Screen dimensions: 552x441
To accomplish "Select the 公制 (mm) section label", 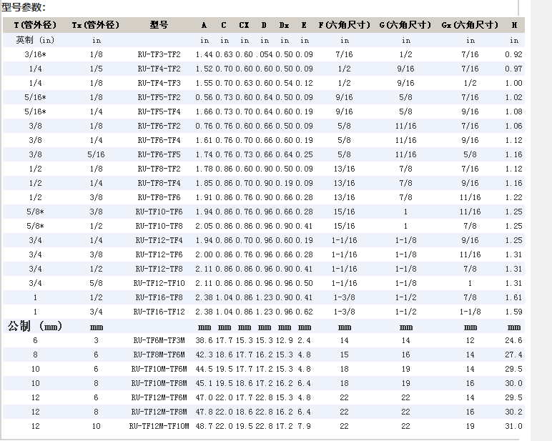I will coord(35,326).
